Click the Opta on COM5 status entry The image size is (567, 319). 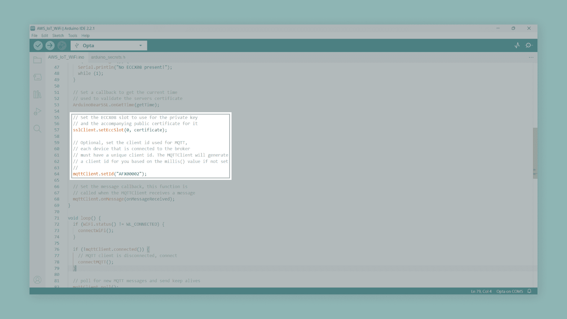coord(509,291)
